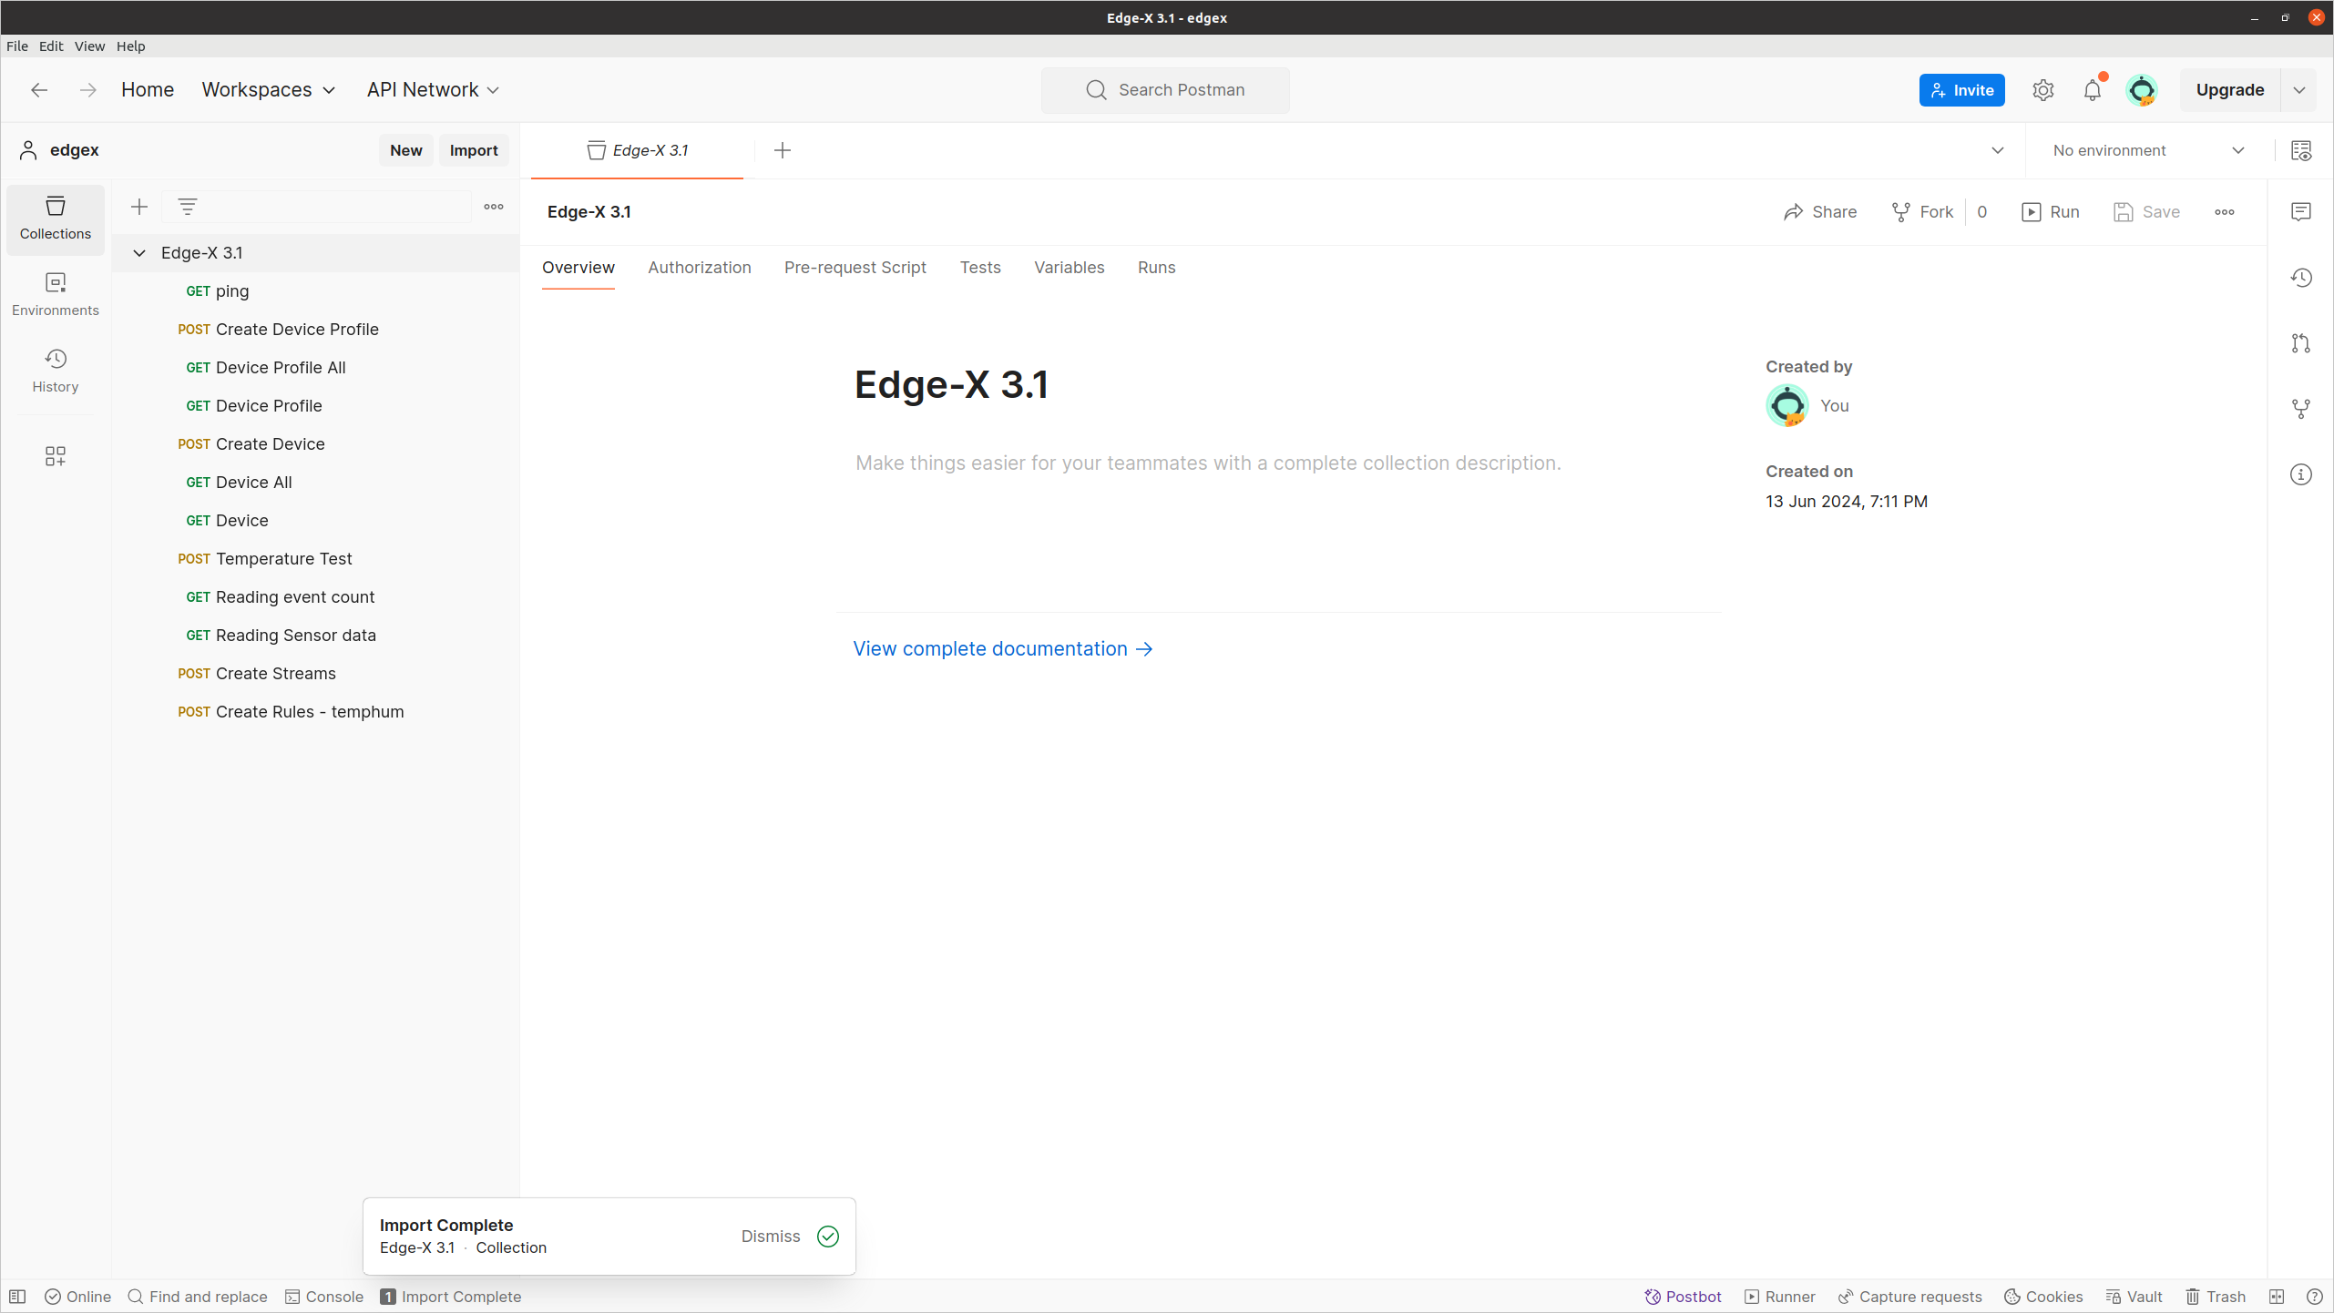Switch to the Pre-request Script tab
2334x1313 pixels.
(855, 268)
